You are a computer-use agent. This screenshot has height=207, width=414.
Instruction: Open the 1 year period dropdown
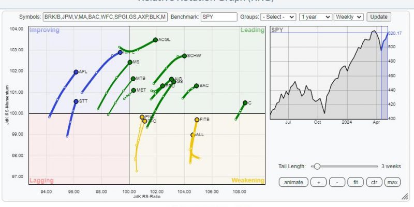[x=316, y=17]
